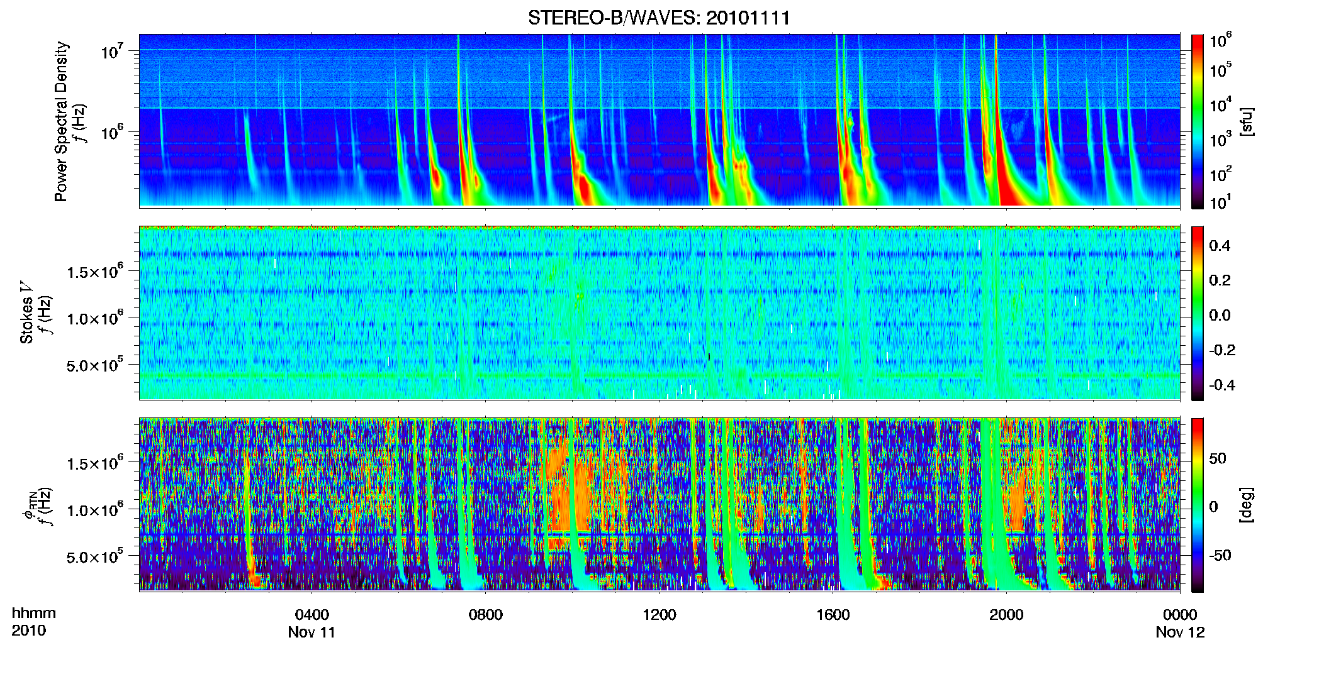Screen dimensions: 1319x679
Task: Click 10^6 label on the sfu color bar
Action: tap(1221, 40)
